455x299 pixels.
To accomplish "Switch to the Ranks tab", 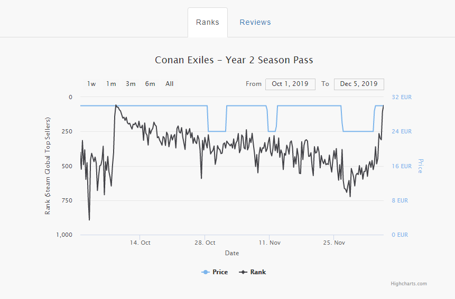I will 208,23.
